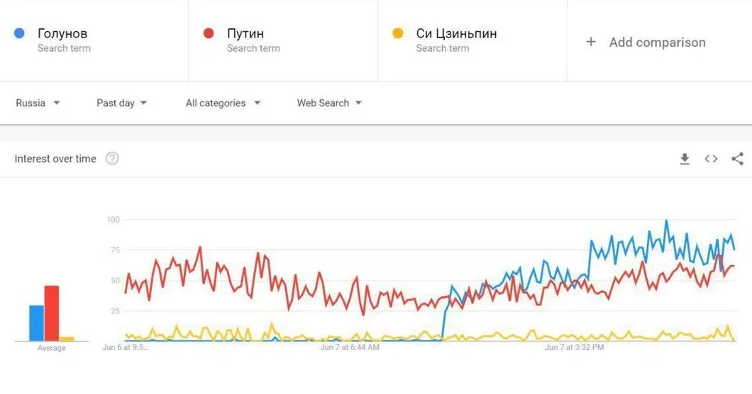
Task: Click the help question mark icon
Action: [112, 159]
